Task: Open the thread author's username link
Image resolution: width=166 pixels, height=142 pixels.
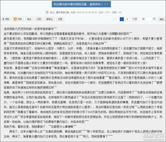Action: (x=62, y=12)
